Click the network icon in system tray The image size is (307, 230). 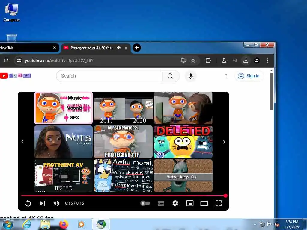pos(262,225)
